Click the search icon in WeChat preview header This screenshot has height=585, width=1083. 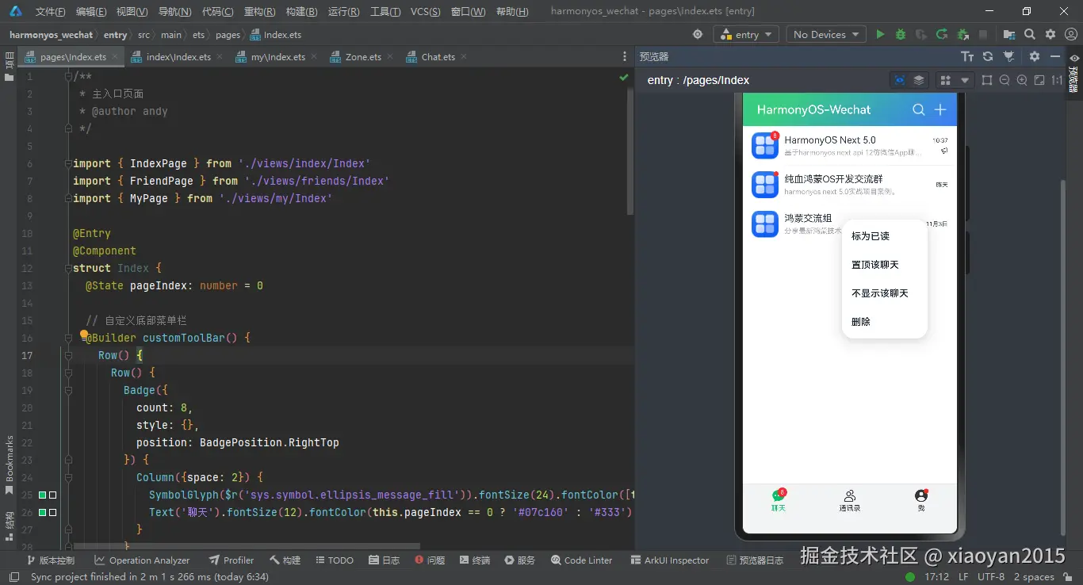[918, 109]
